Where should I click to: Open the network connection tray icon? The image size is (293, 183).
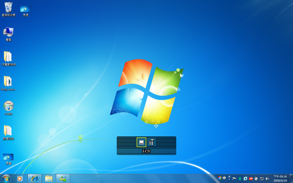pos(262,179)
